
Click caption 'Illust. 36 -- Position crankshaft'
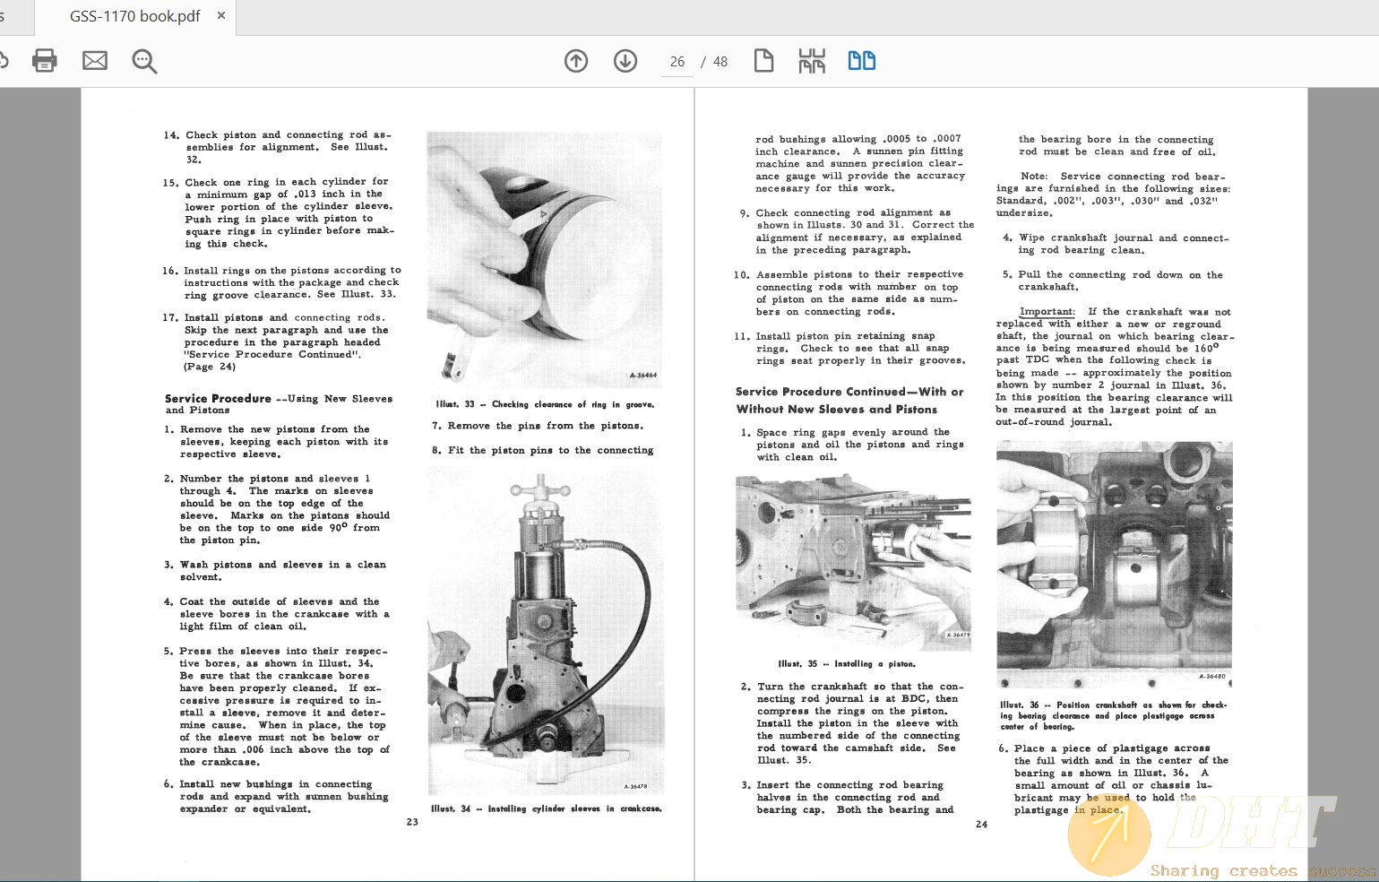[1114, 705]
